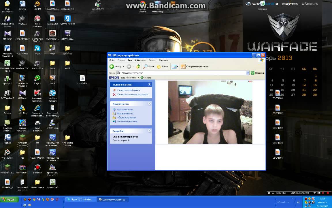The height and width of the screenshot is (208, 332).
Task: Select Nero StartSmart desktop icon
Action: [37, 21]
